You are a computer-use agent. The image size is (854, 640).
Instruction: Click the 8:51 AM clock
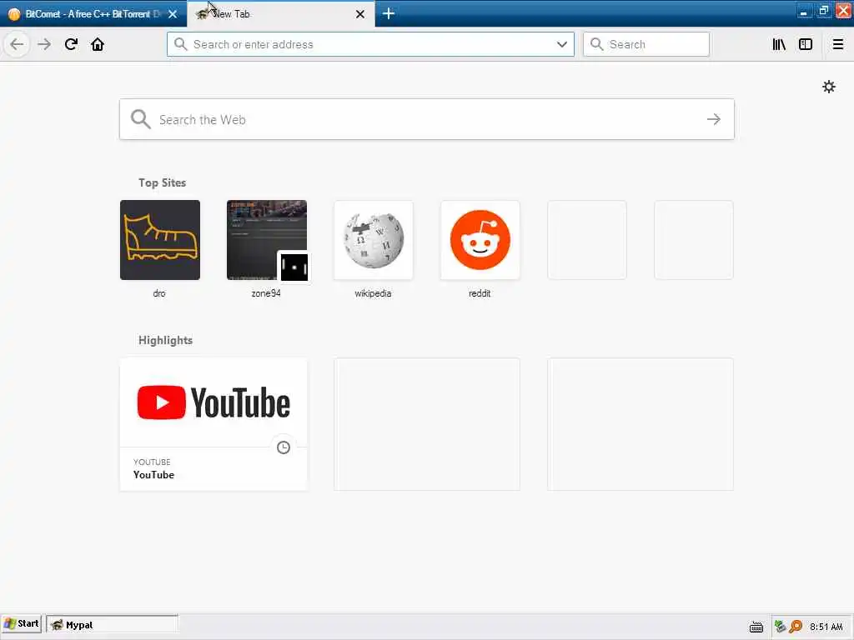826,627
